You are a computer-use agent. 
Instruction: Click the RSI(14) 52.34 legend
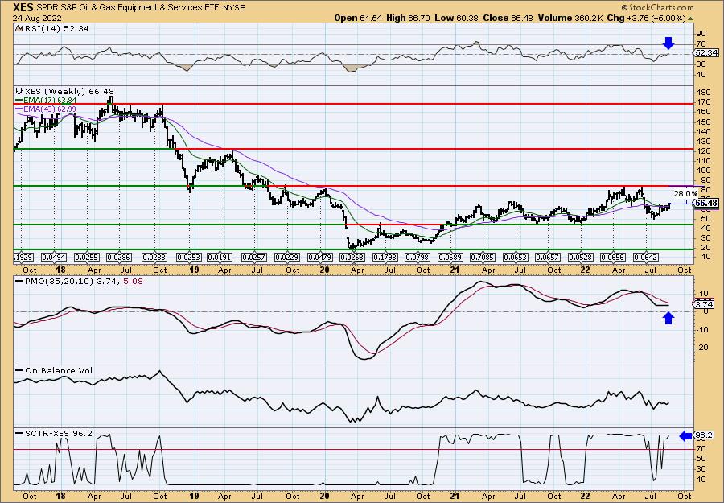pos(56,28)
